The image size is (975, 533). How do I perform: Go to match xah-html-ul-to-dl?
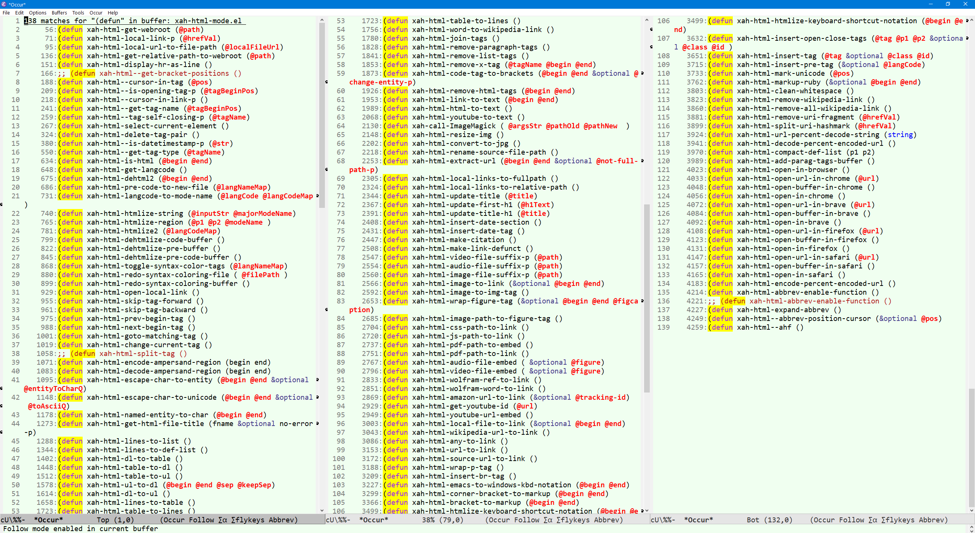[x=122, y=485]
